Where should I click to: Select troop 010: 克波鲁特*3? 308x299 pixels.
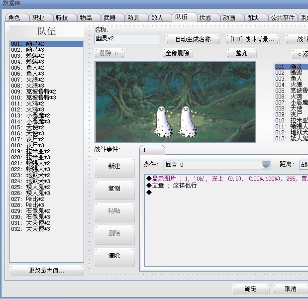[47, 98]
